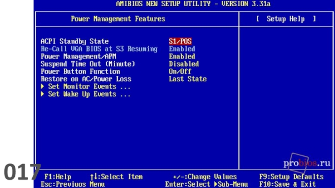Click the Disabled value for Suspend Time Out
Image resolution: width=335 pixels, height=188 pixels.
[x=184, y=64]
